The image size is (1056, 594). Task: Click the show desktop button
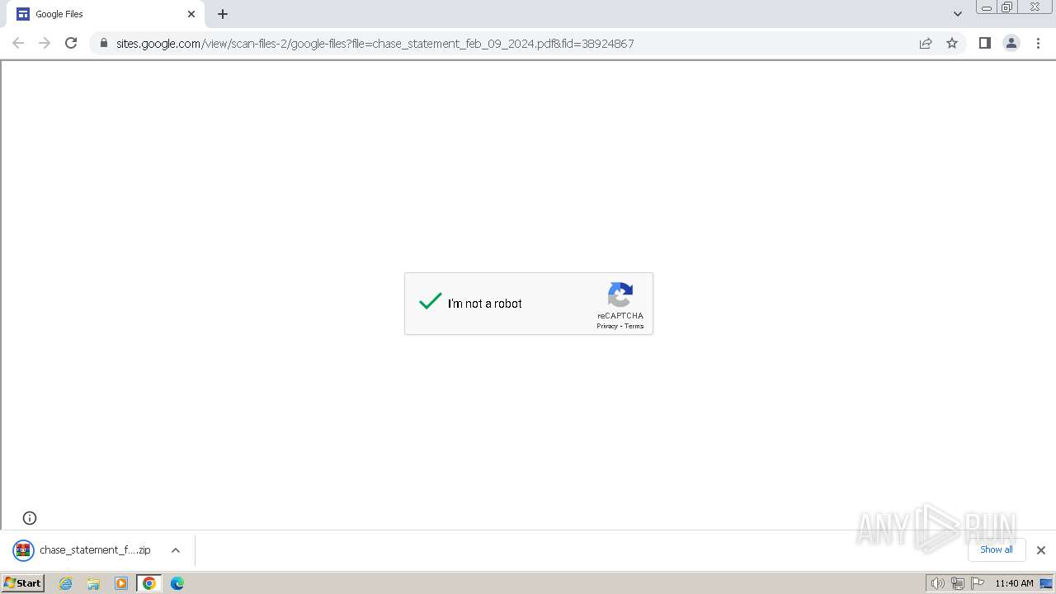click(x=1046, y=583)
